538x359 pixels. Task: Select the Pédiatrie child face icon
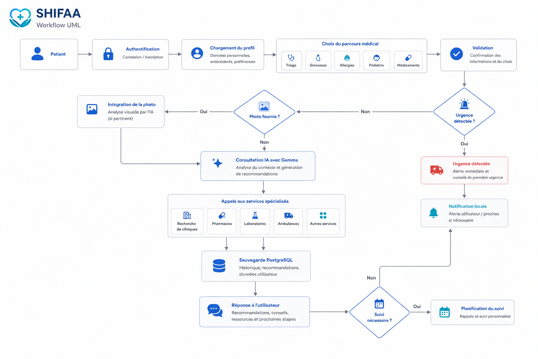click(x=377, y=58)
